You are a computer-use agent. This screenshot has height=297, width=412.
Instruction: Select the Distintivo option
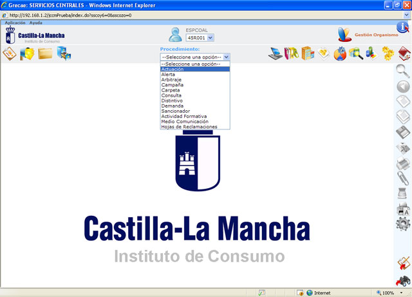195,101
